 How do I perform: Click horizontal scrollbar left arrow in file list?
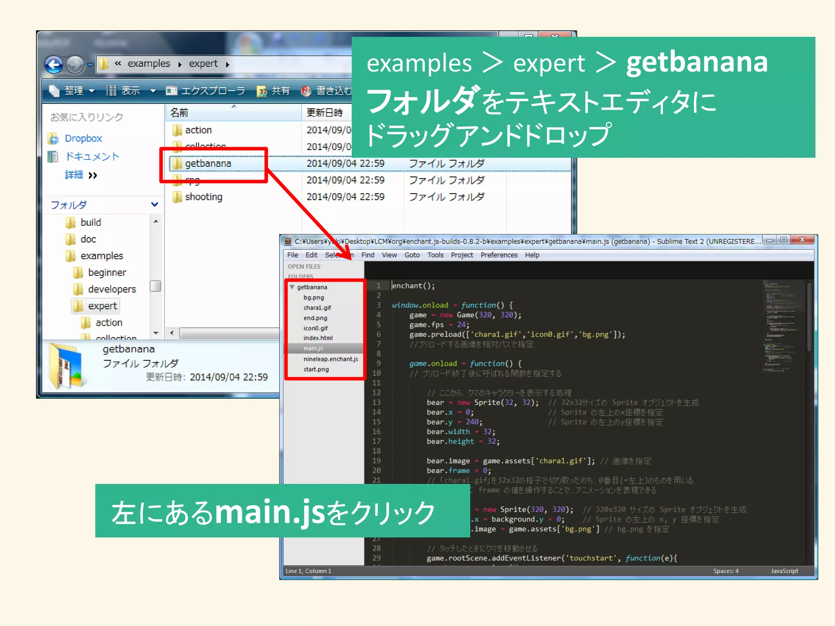172,333
